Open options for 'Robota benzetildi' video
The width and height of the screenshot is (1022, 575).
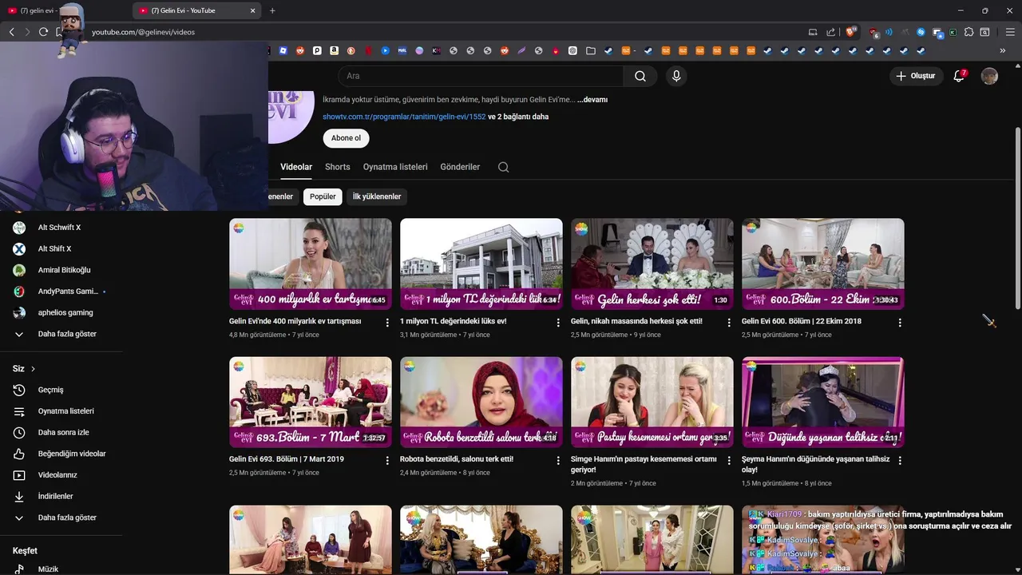point(558,461)
